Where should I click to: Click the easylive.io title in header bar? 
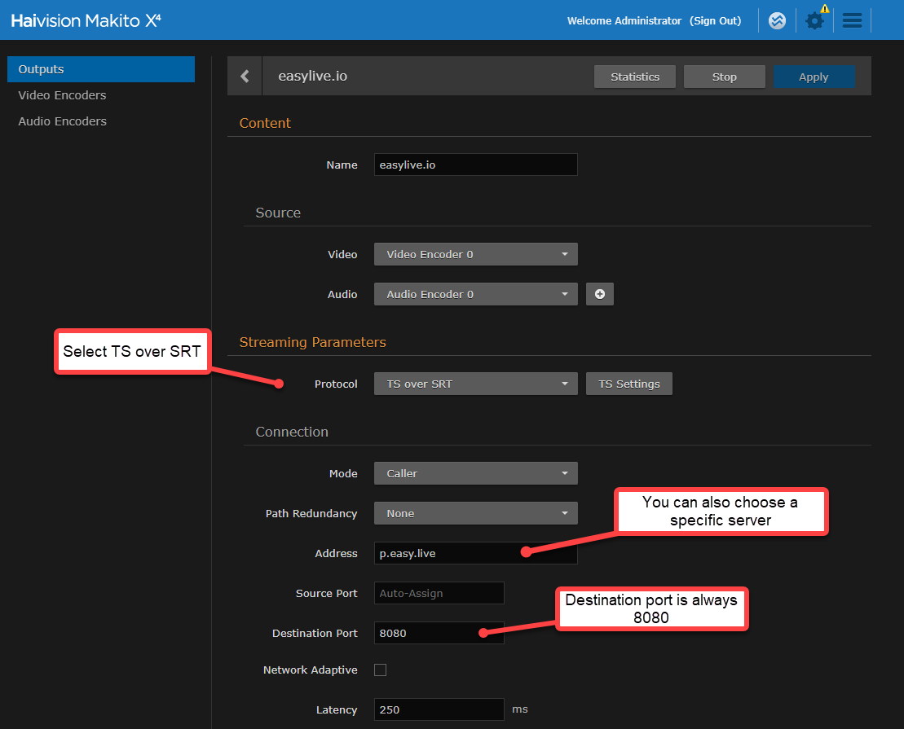pyautogui.click(x=312, y=76)
